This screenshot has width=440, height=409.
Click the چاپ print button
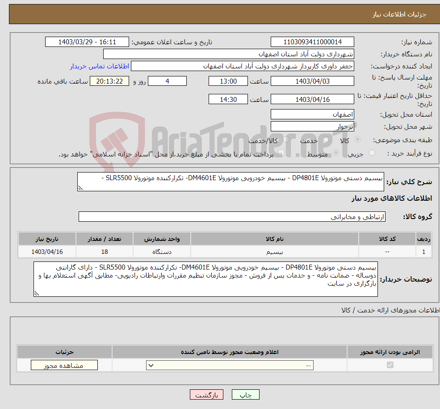246,395
